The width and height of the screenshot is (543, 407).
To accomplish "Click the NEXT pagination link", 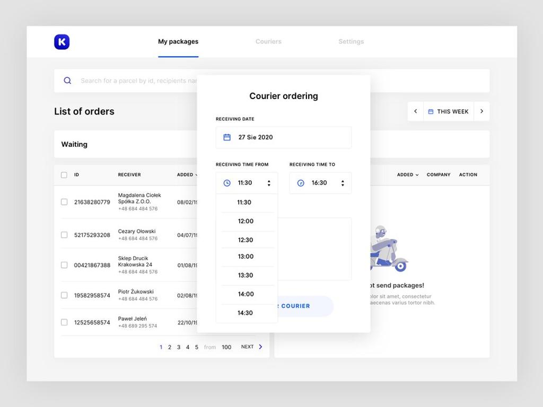I will 247,347.
